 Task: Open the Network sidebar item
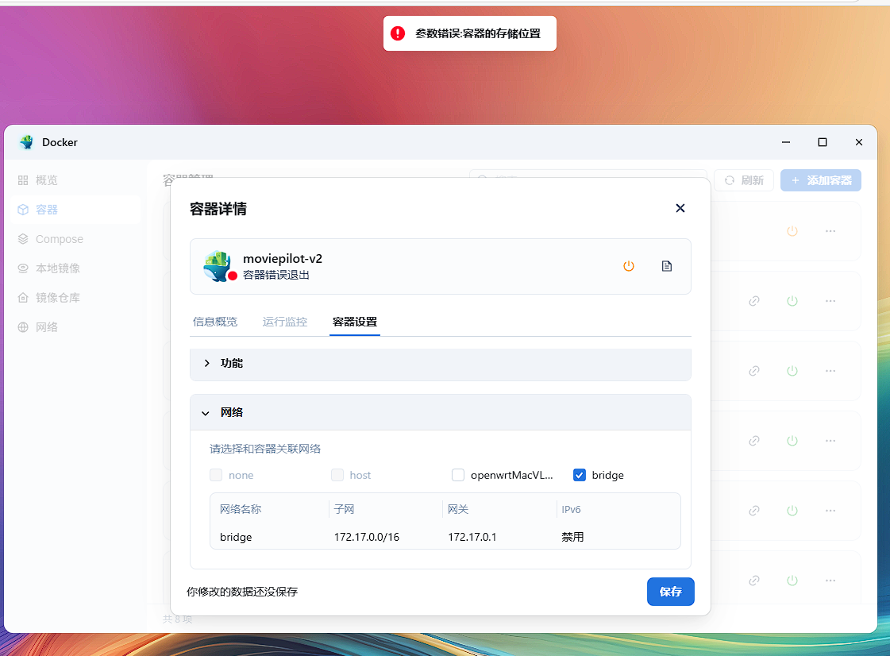tap(46, 327)
